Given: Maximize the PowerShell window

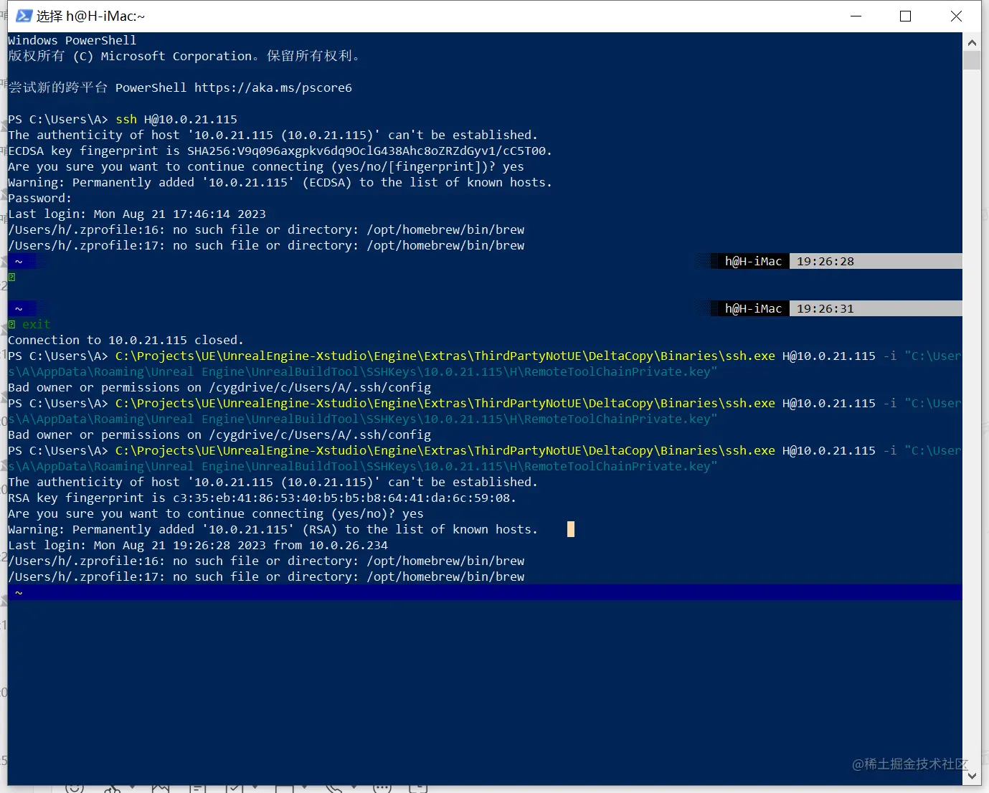Looking at the screenshot, I should point(905,16).
